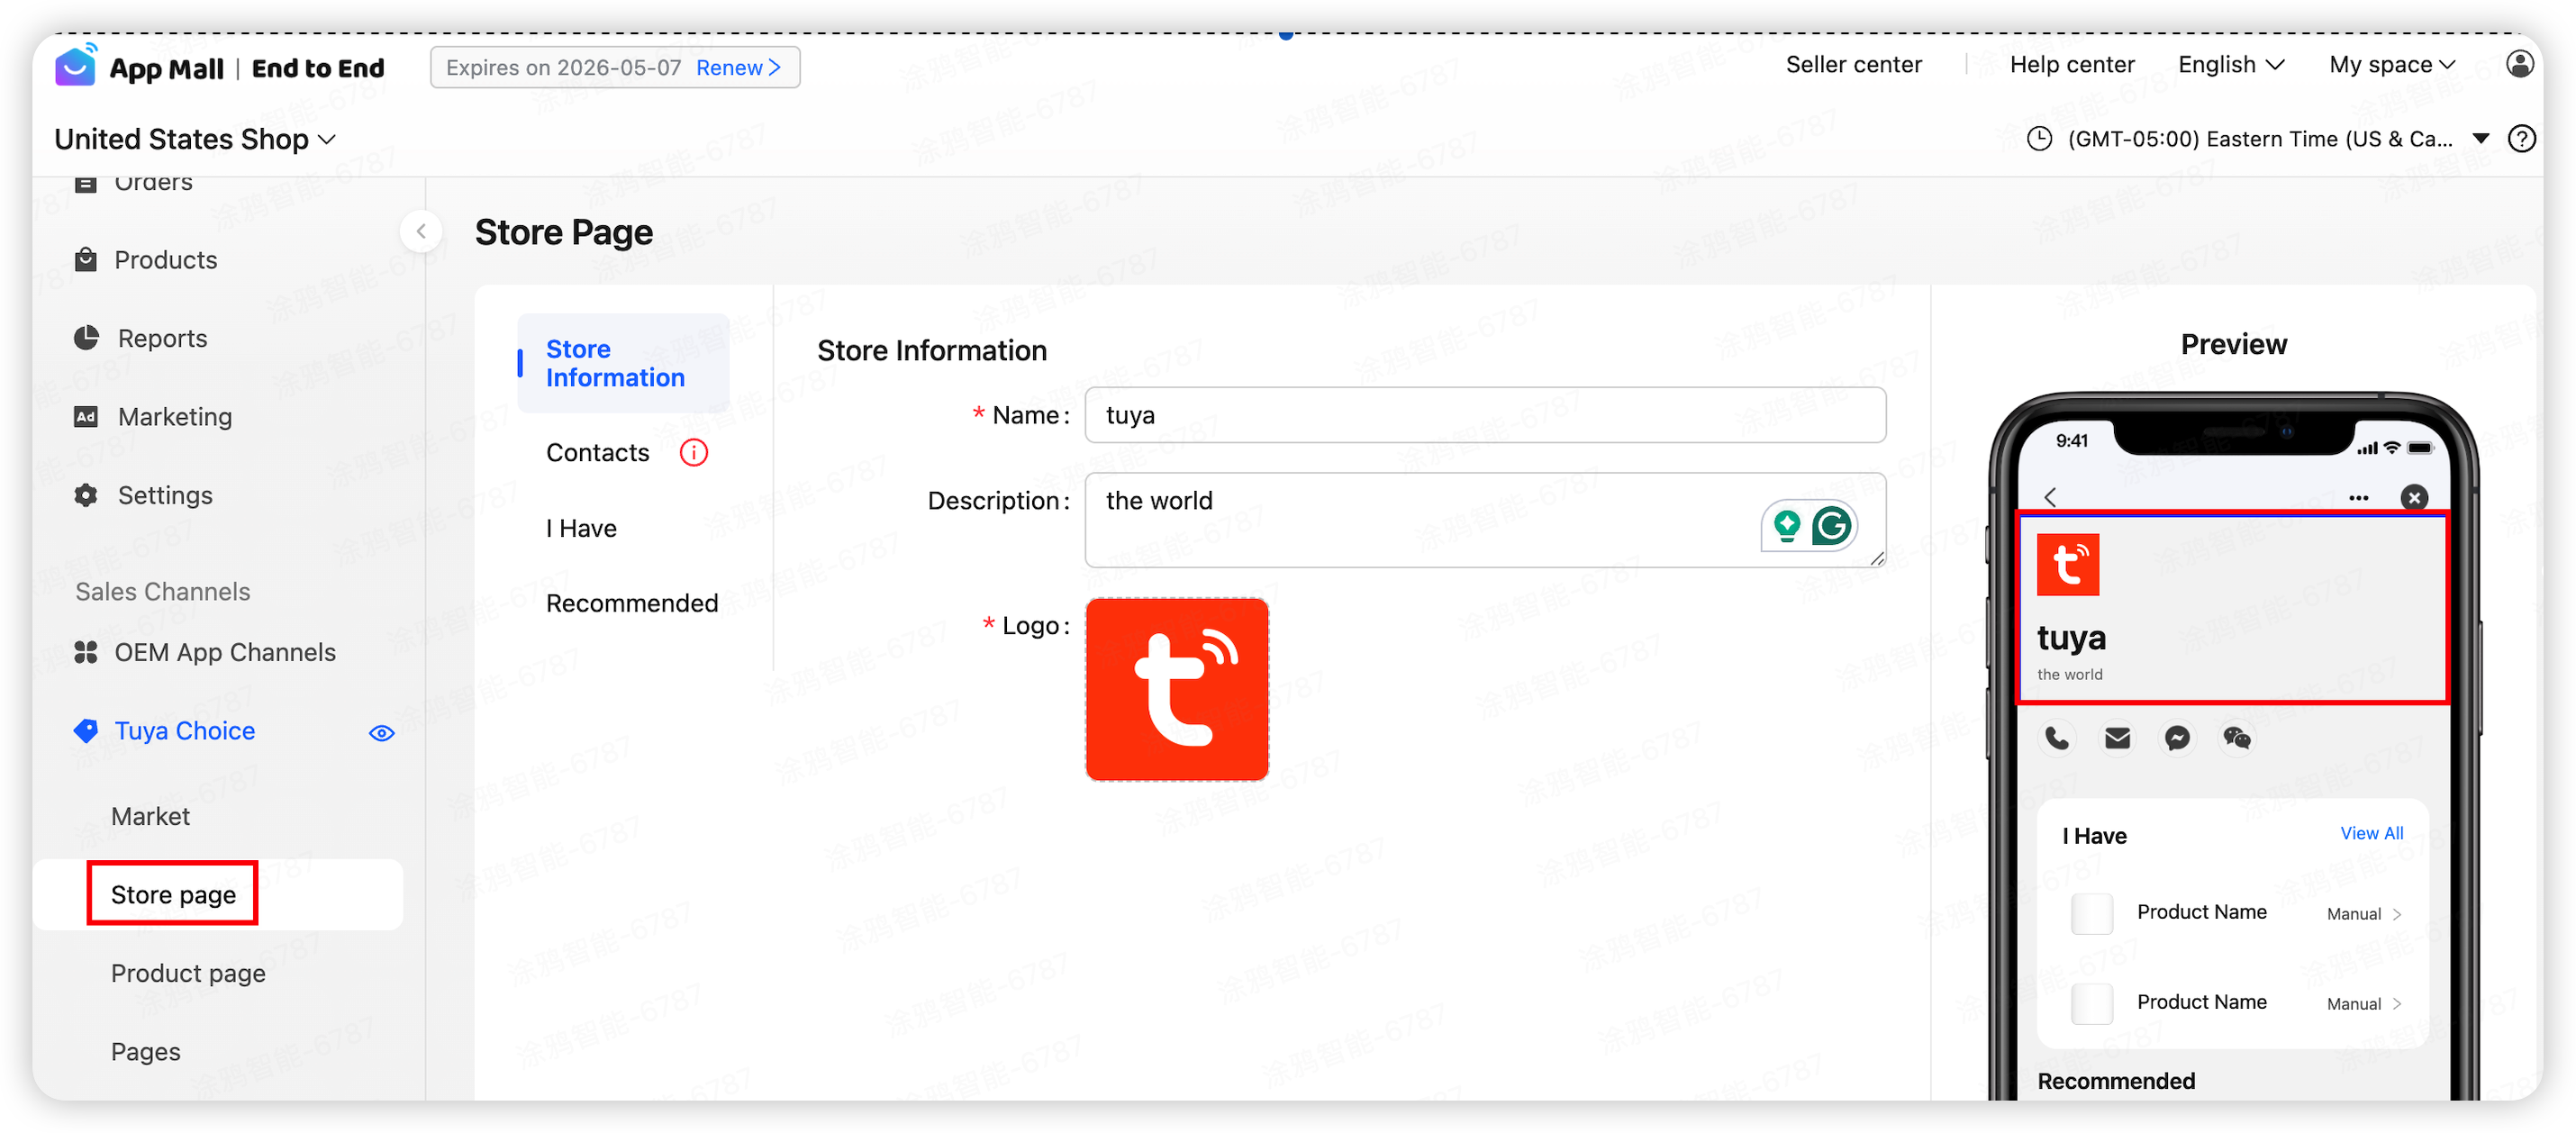Viewport: 2576px width, 1133px height.
Task: Select the Store Information tab
Action: pos(624,363)
